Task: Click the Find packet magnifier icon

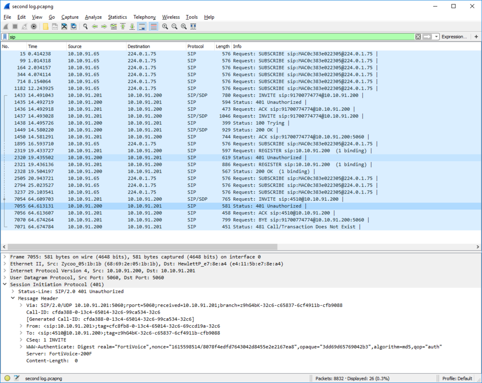Action: pos(85,27)
